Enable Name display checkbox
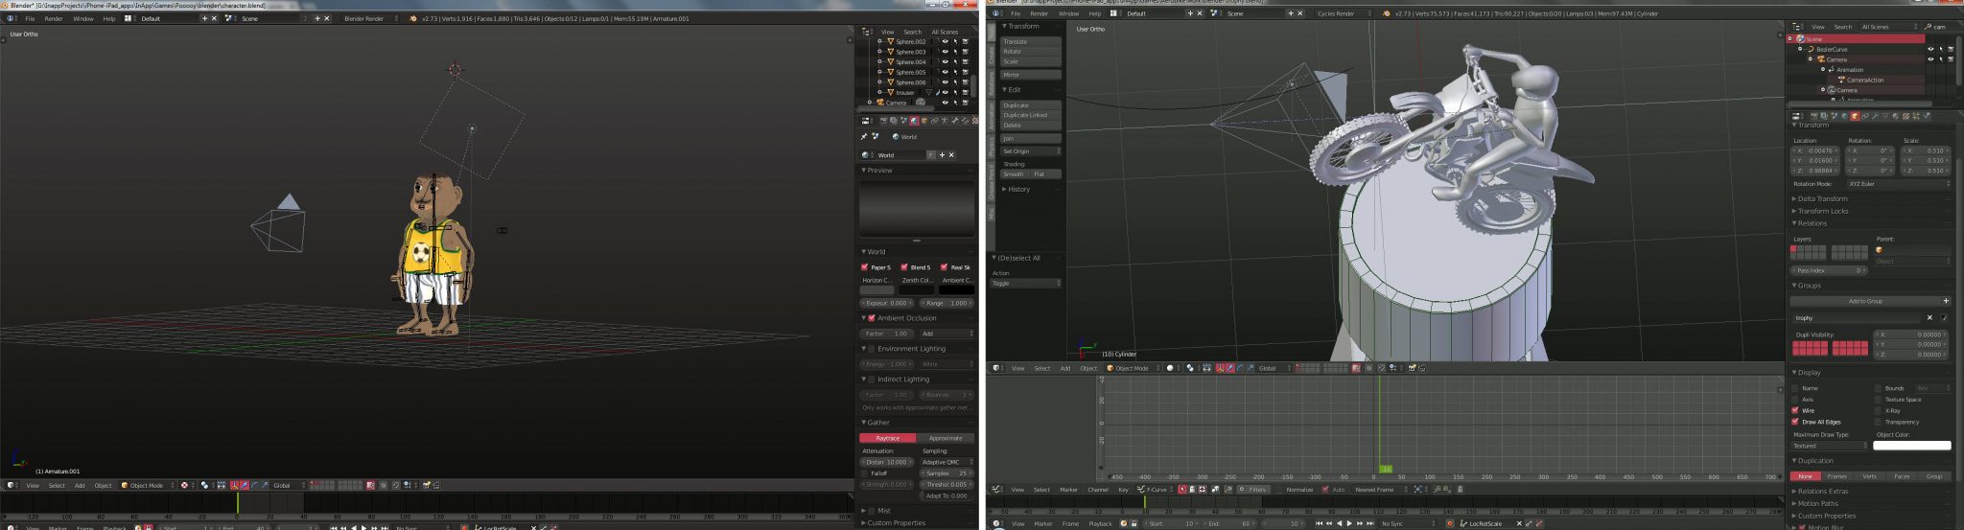Screen dimensions: 1964x530 click(x=1795, y=388)
